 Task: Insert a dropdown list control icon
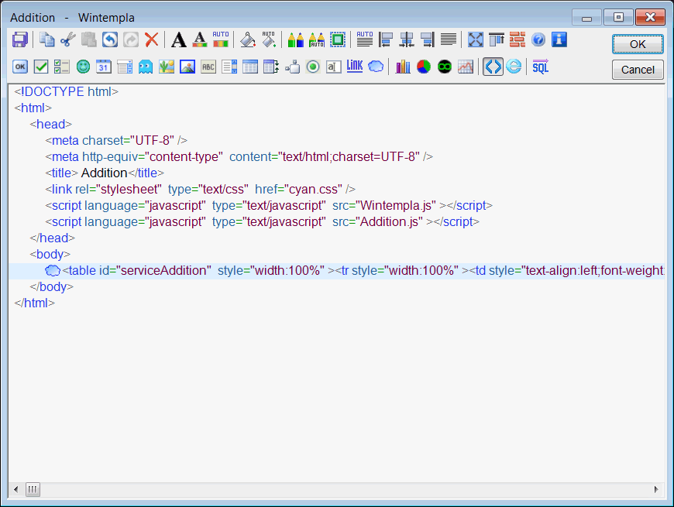(125, 67)
